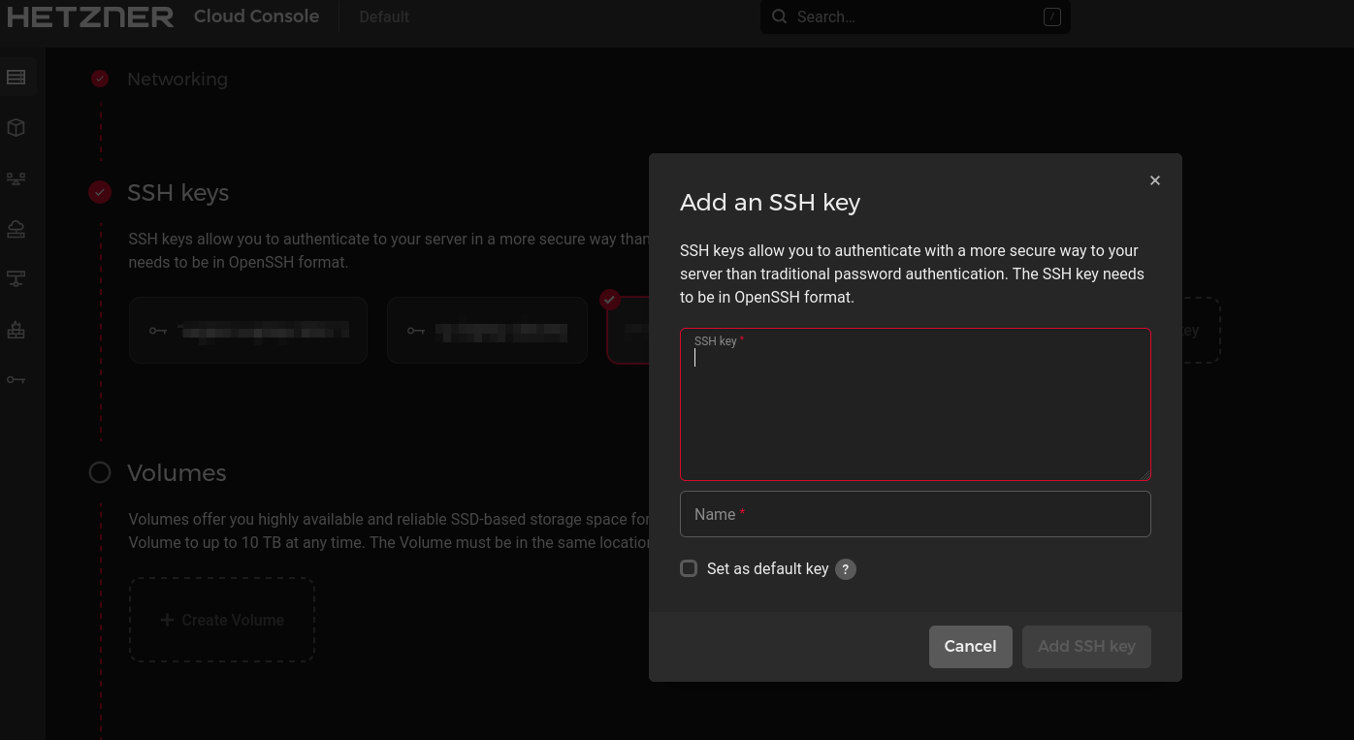Expand the SSH keys section header
1354x740 pixels.
tap(177, 192)
